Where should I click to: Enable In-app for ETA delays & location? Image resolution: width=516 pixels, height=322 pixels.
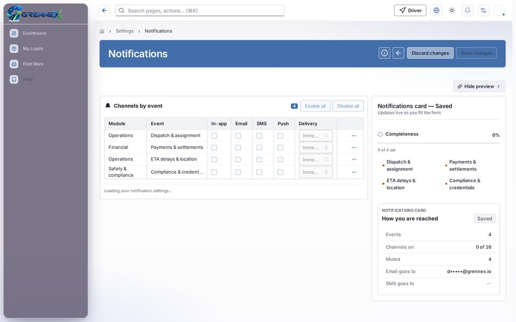tap(214, 159)
